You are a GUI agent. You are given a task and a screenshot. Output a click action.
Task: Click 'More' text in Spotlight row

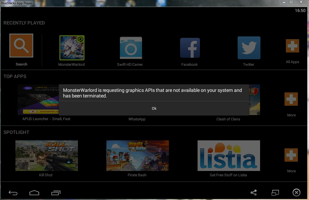(291, 171)
